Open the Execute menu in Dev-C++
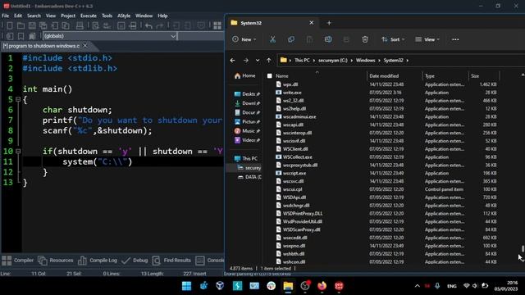The width and height of the screenshot is (525, 295). coord(89,16)
